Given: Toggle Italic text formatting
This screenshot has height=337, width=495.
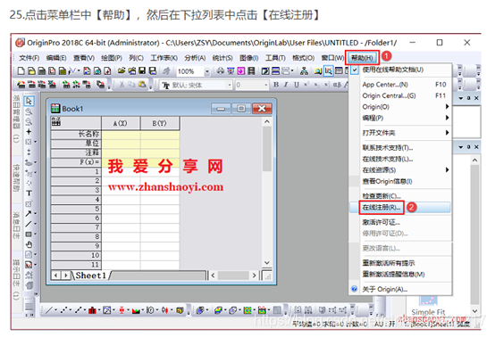Looking at the screenshot, I should (x=286, y=85).
